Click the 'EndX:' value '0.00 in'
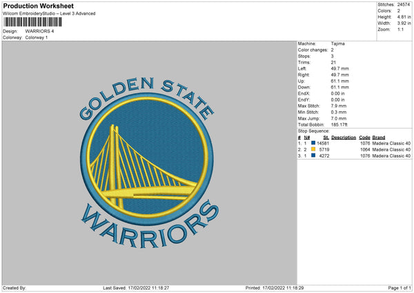Screen dimensions: 414x293 [x=337, y=93]
